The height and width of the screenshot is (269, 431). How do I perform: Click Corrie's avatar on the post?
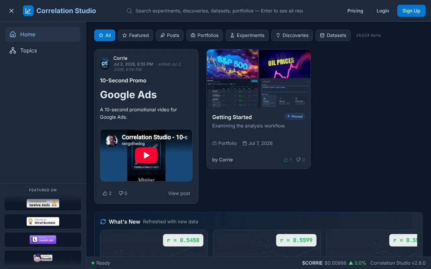(x=105, y=64)
